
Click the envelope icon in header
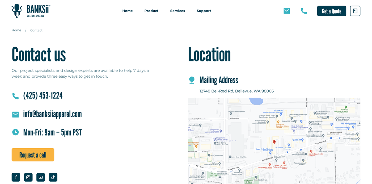[x=286, y=11]
